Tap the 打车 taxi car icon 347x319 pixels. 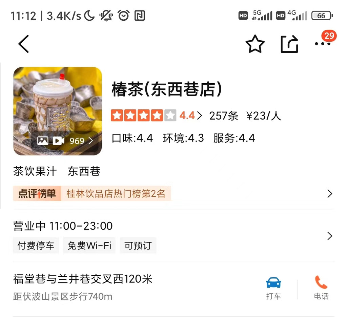(273, 282)
